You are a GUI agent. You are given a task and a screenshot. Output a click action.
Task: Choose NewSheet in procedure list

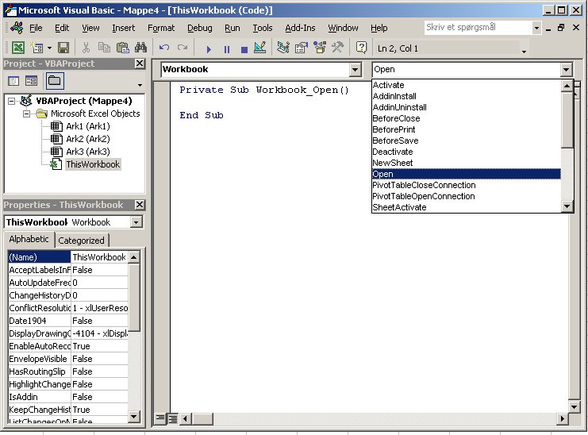(466, 163)
